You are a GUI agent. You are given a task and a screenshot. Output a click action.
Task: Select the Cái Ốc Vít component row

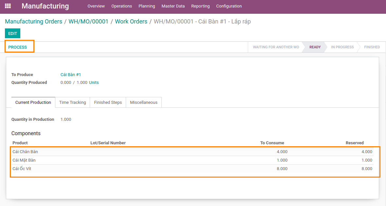(193, 169)
